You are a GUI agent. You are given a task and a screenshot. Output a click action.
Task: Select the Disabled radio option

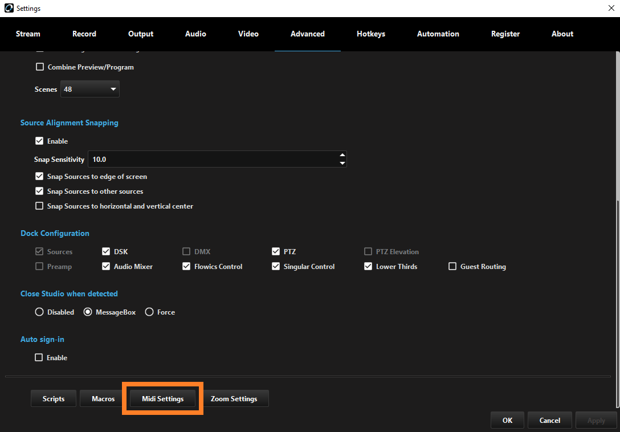(x=39, y=312)
